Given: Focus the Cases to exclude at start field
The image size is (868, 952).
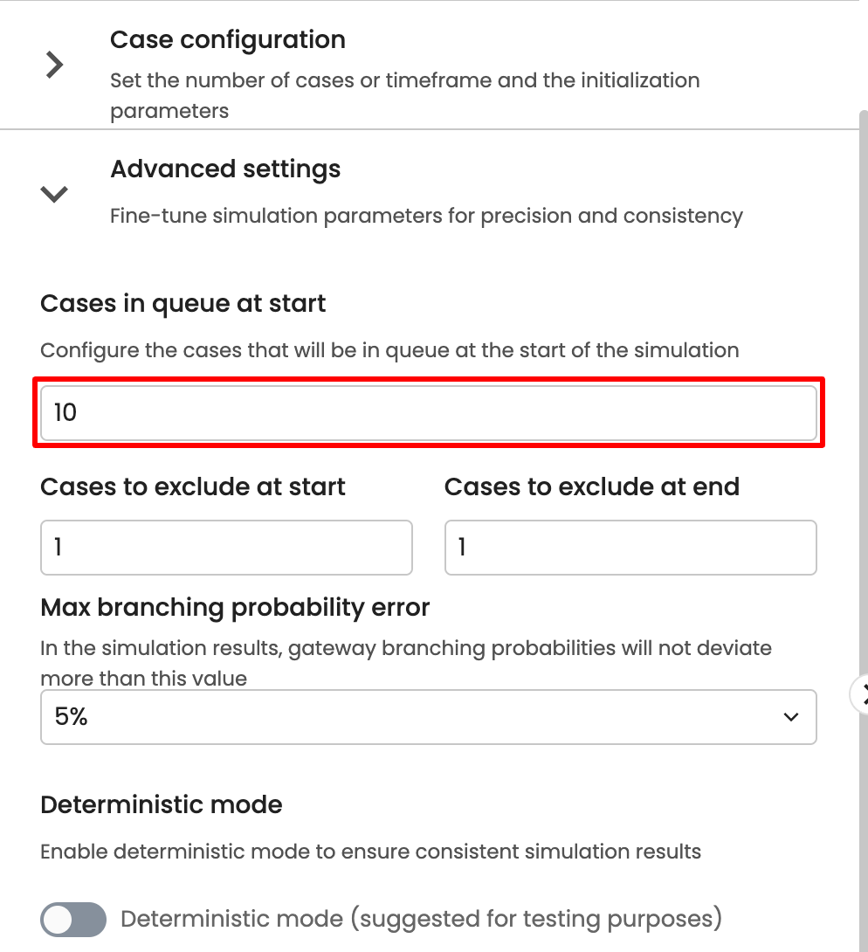Looking at the screenshot, I should (x=226, y=548).
